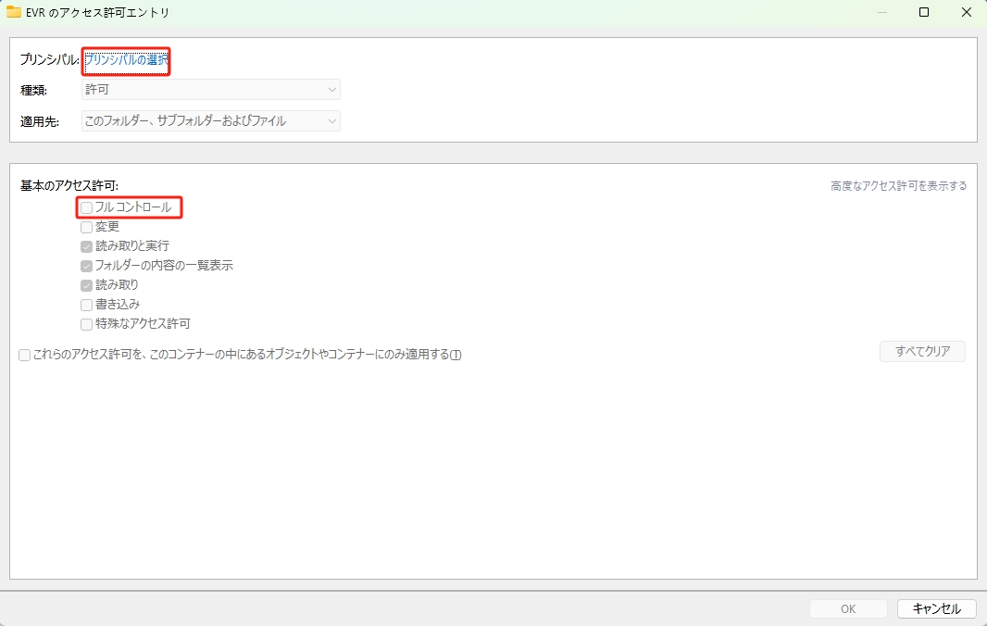Toggle the フォルダーの内容の一覧表示 checkbox

[87, 266]
